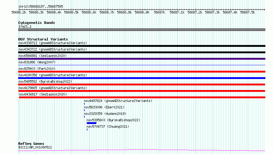Open the nsv4190356 gnomAD variant label
Viewport: 274px width, 154px height.
click(53, 75)
